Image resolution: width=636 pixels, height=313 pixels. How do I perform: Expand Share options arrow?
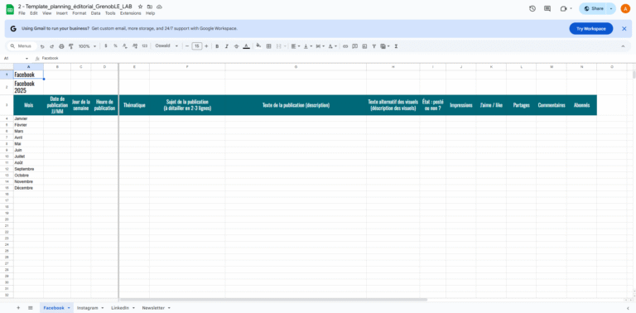[x=611, y=8]
